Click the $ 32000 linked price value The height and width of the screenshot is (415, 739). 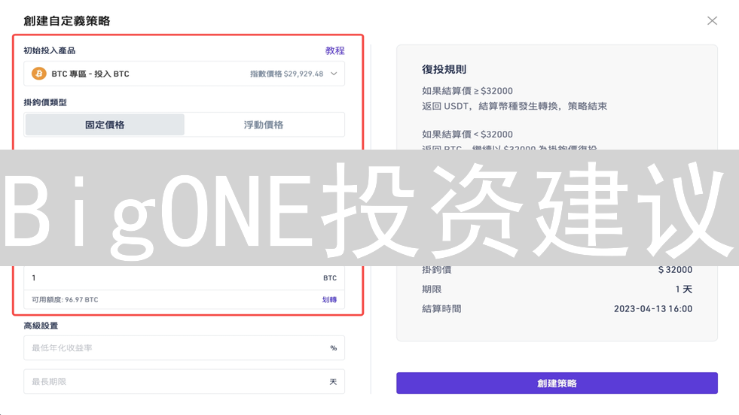pyautogui.click(x=675, y=270)
